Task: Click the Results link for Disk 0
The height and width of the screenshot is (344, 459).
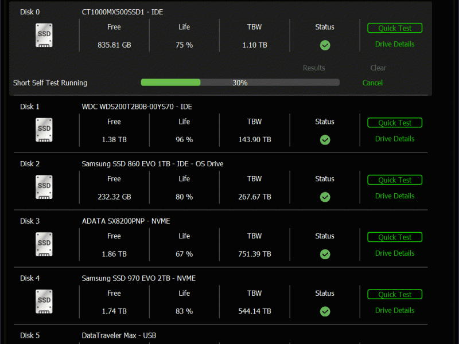Action: click(x=314, y=68)
